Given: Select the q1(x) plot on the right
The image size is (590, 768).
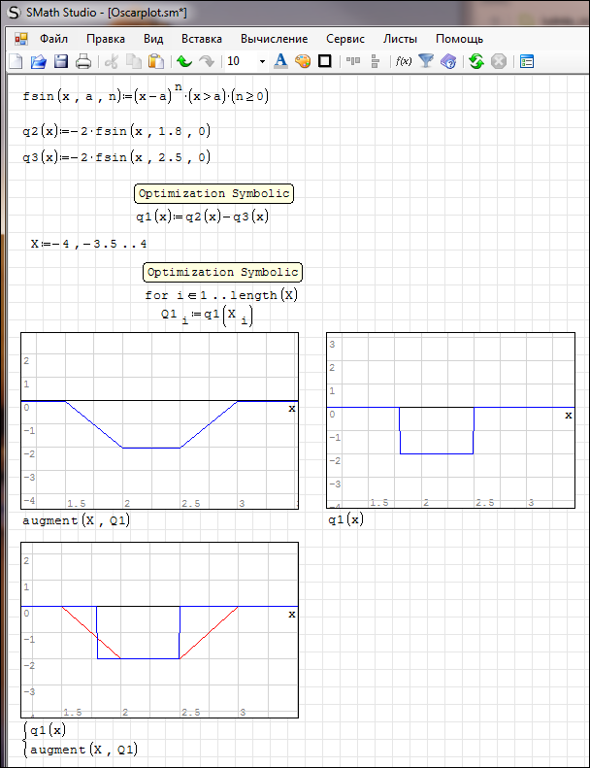Looking at the screenshot, I should pyautogui.click(x=450, y=419).
